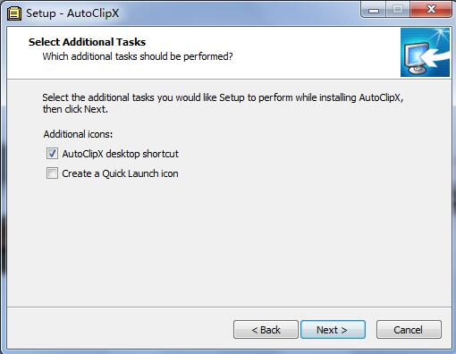The height and width of the screenshot is (354, 456).
Task: Go to the previous step with Back
Action: tap(266, 330)
